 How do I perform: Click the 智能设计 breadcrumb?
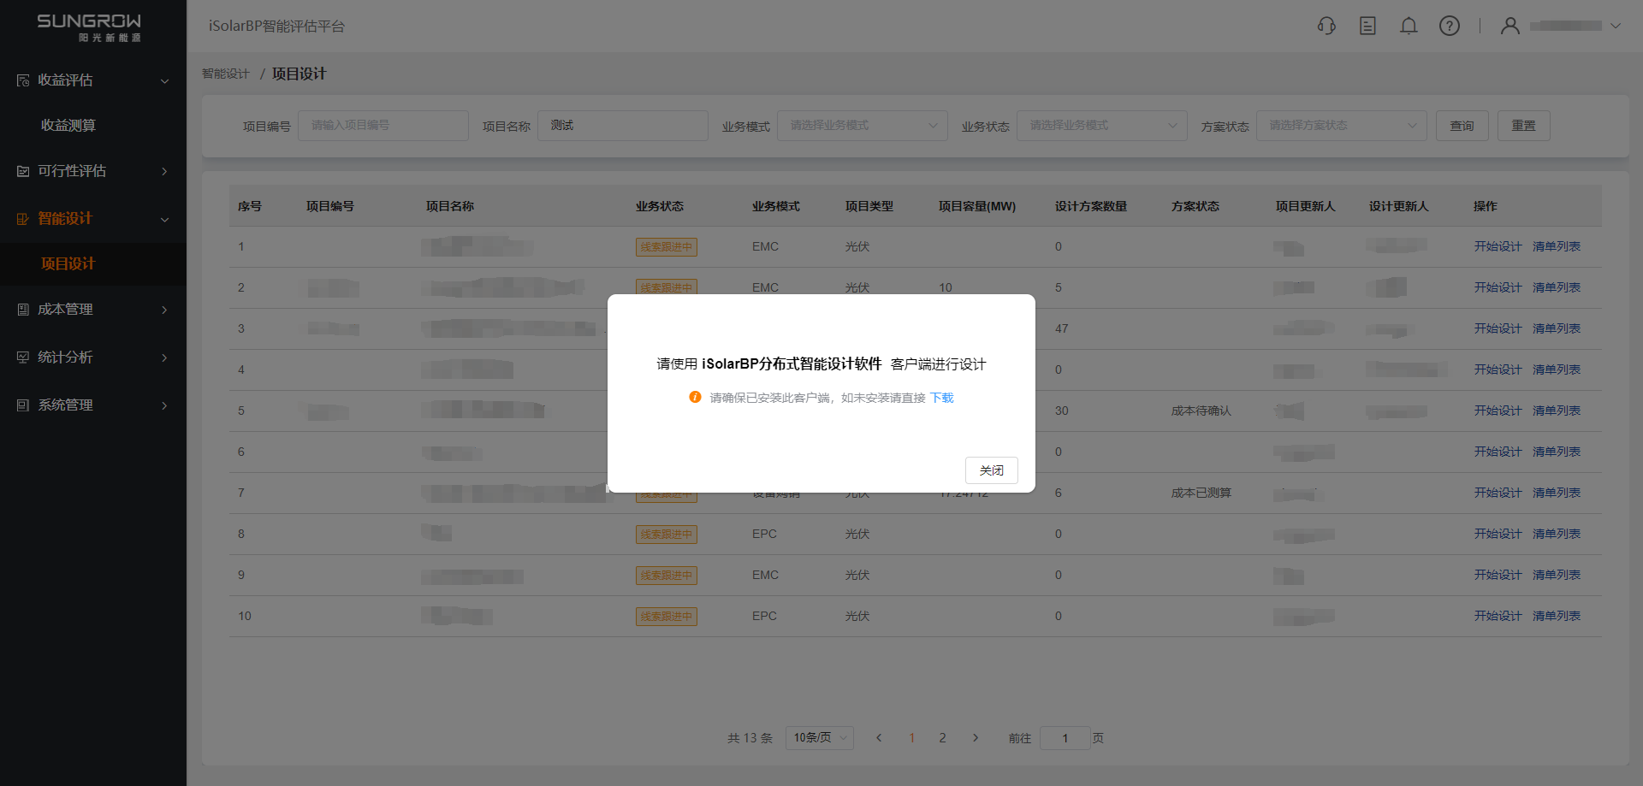(226, 74)
